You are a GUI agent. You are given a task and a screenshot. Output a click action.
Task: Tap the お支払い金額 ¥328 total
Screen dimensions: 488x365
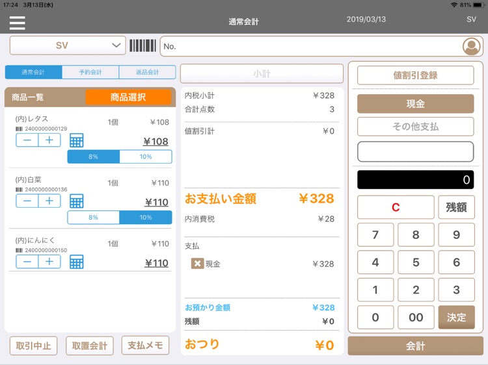(260, 199)
